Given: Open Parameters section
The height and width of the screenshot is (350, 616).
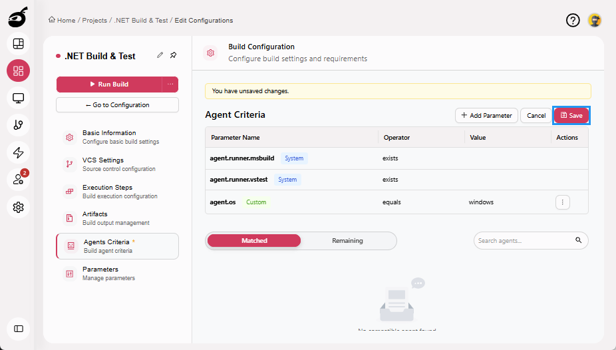Looking at the screenshot, I should point(118,273).
